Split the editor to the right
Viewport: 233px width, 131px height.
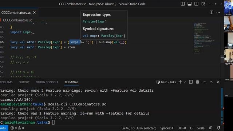(x=211, y=12)
